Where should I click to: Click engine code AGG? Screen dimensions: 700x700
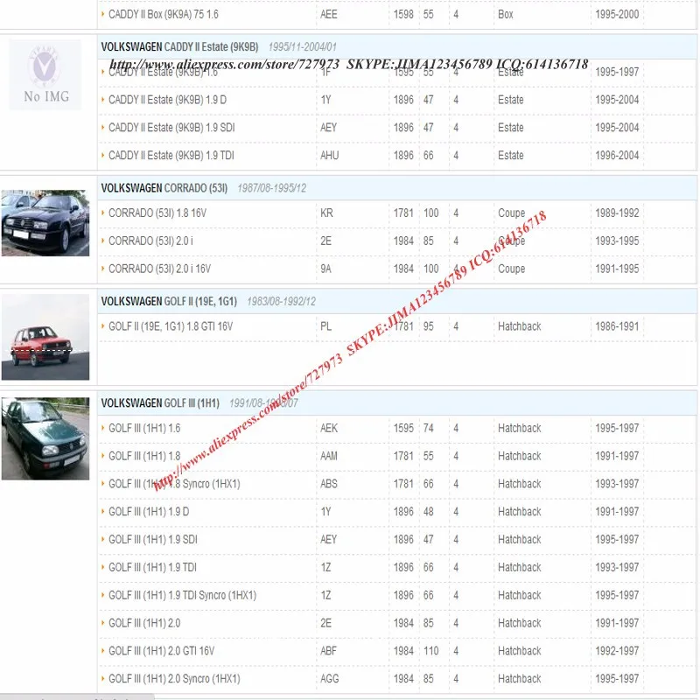coord(330,679)
